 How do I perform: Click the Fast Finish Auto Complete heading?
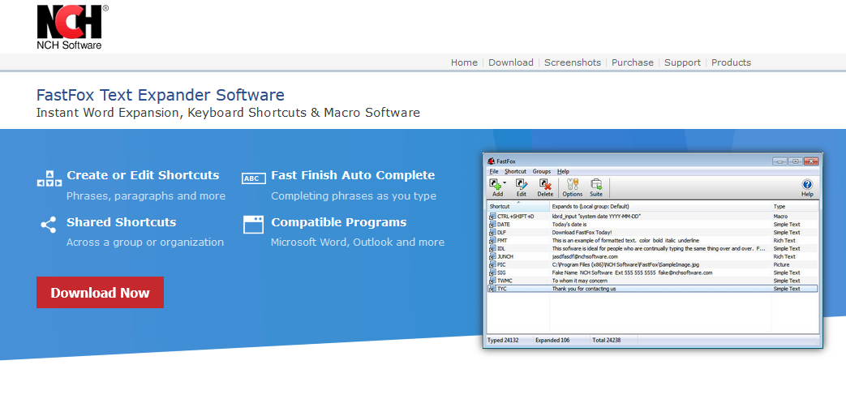click(x=353, y=175)
